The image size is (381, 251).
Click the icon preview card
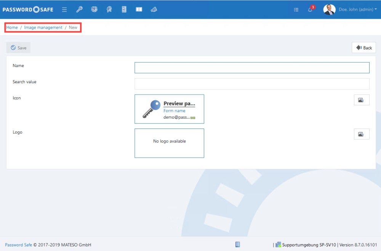click(x=170, y=109)
